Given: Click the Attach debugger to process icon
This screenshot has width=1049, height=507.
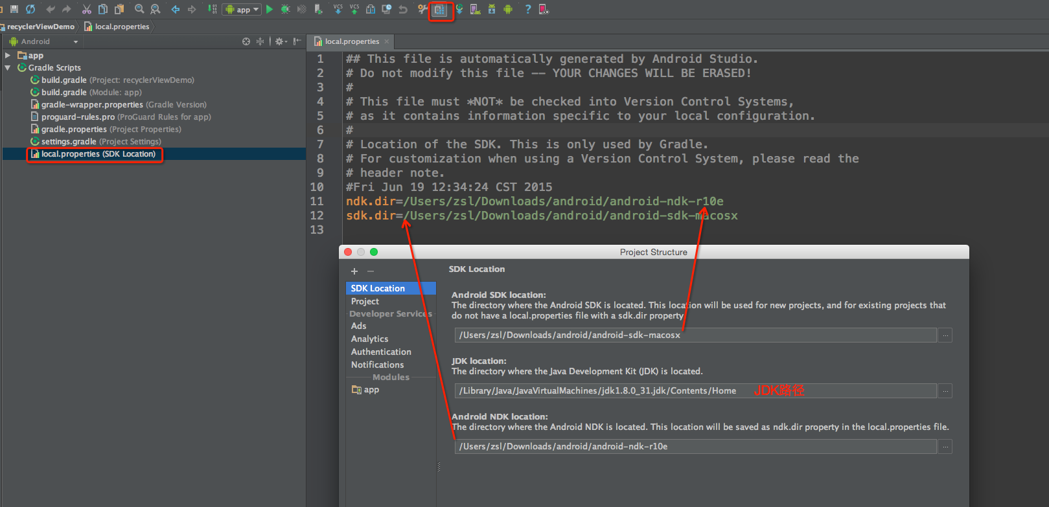Looking at the screenshot, I should [318, 9].
